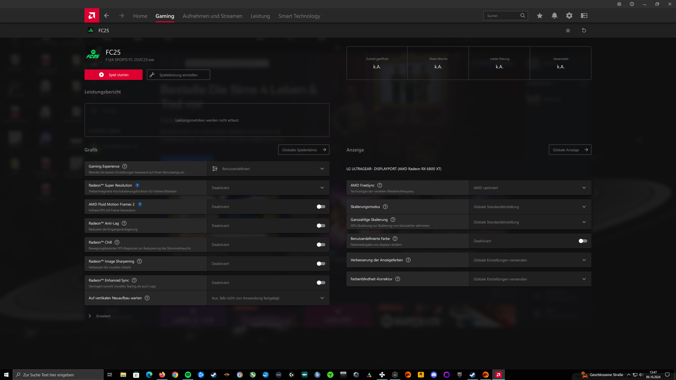The image size is (676, 380).
Task: Turn on Radeon Enhanced Sync
Action: click(321, 283)
